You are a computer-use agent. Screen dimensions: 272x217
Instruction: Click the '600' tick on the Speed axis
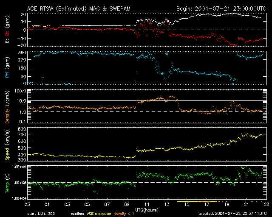click(x=22, y=141)
